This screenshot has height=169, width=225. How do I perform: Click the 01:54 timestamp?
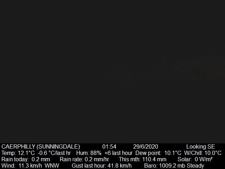click(109, 147)
